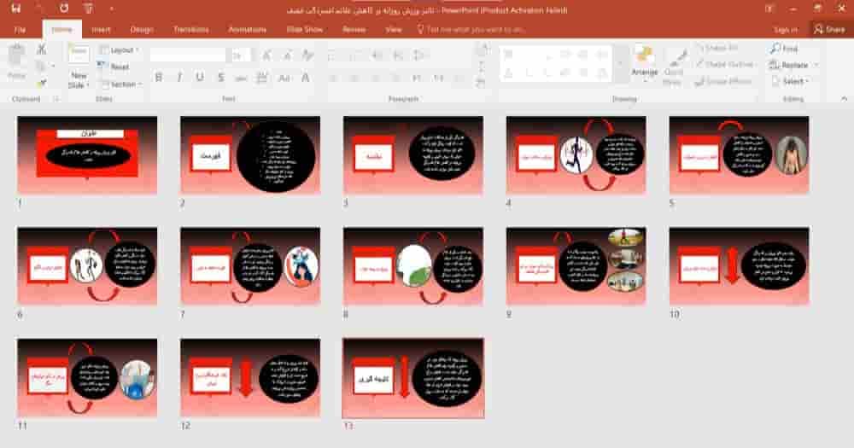This screenshot has height=448, width=854.
Task: Select slide 12 thumbnail
Action: coord(250,378)
